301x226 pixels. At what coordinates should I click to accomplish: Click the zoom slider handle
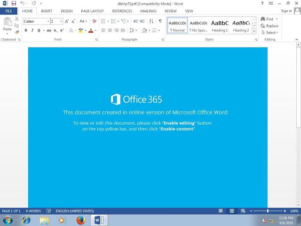268,211
